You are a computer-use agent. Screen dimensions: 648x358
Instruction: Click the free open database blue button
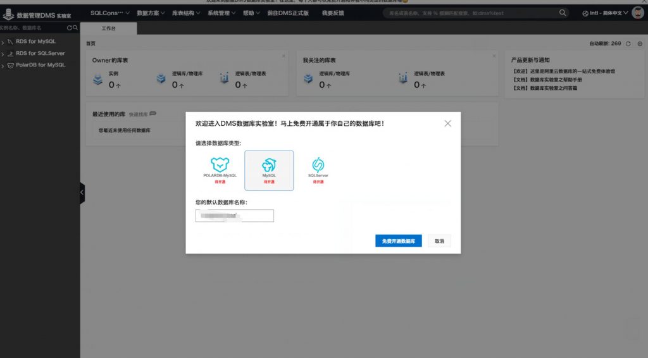399,241
